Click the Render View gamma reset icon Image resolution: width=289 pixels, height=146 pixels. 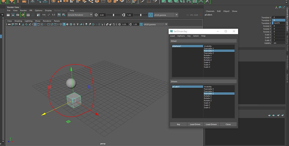(x=123, y=15)
